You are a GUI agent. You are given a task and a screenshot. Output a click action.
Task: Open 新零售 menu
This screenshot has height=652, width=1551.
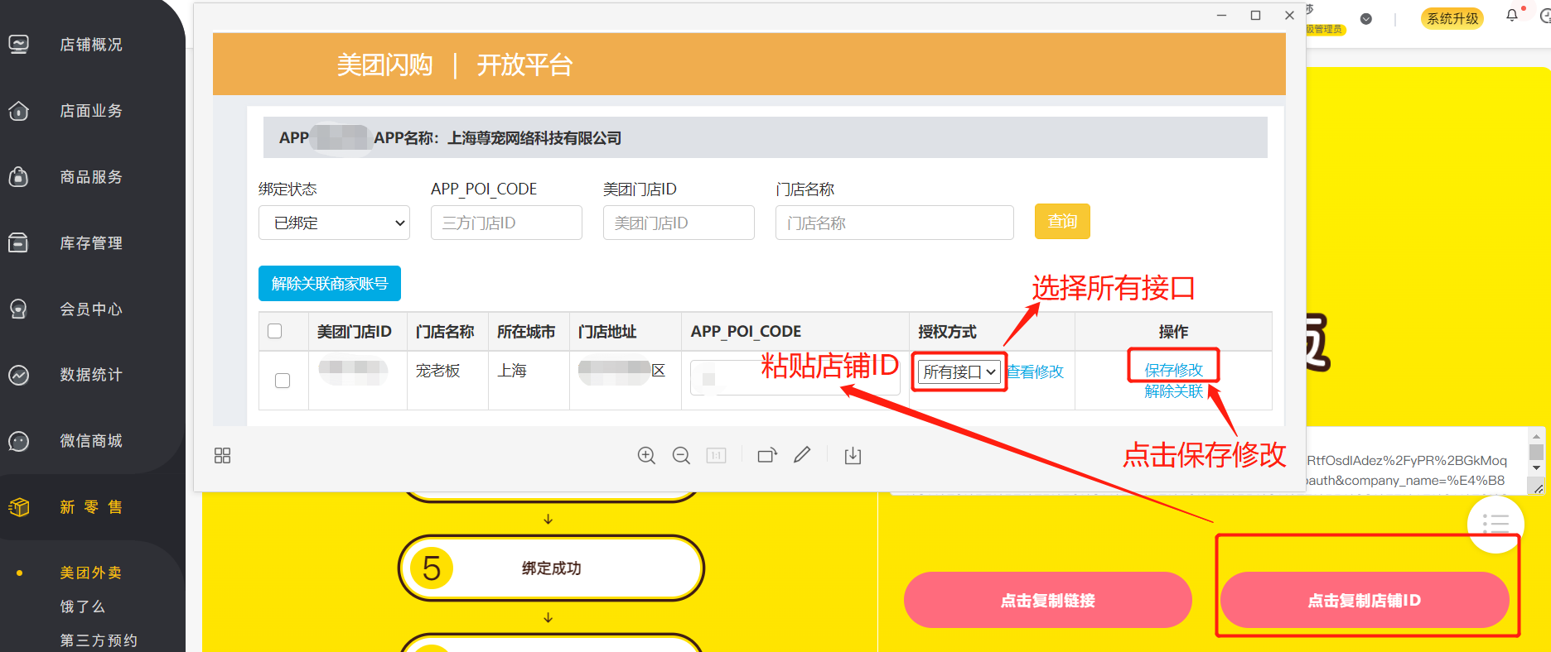tap(91, 507)
